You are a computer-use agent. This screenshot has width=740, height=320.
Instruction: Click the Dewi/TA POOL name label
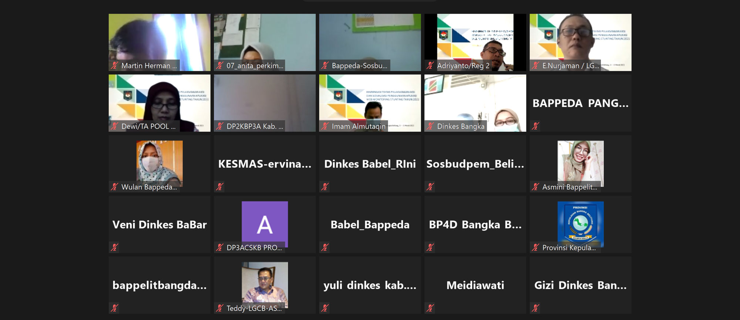click(x=148, y=126)
